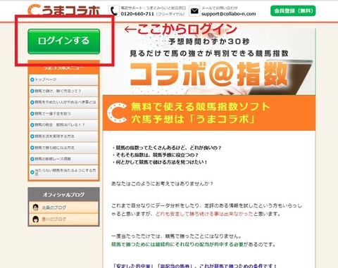The height and width of the screenshot is (268, 338).
Task: Open 競馬の税金 脱税はバレる！？ menu item
Action: click(63, 125)
